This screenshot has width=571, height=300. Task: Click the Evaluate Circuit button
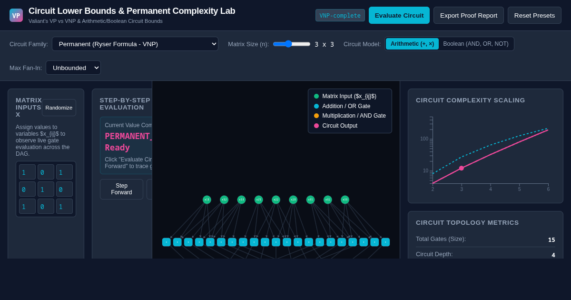point(399,15)
